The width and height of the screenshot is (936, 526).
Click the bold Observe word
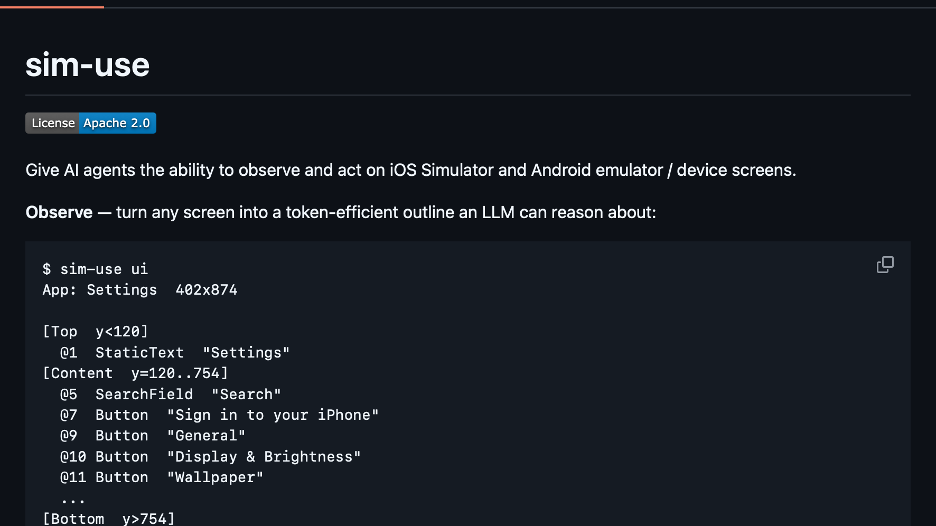click(59, 212)
